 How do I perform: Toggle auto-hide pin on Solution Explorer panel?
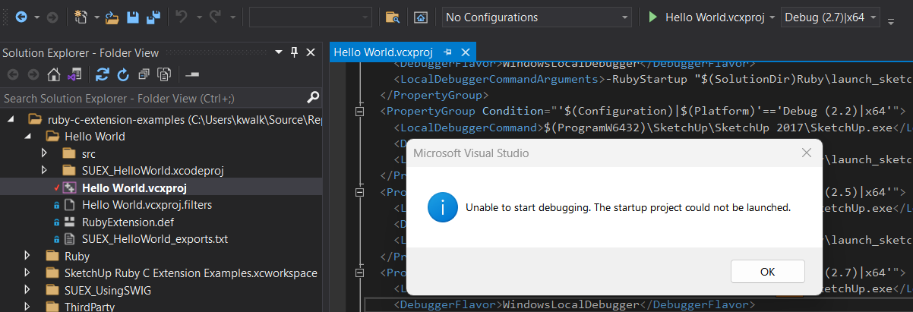pos(295,52)
